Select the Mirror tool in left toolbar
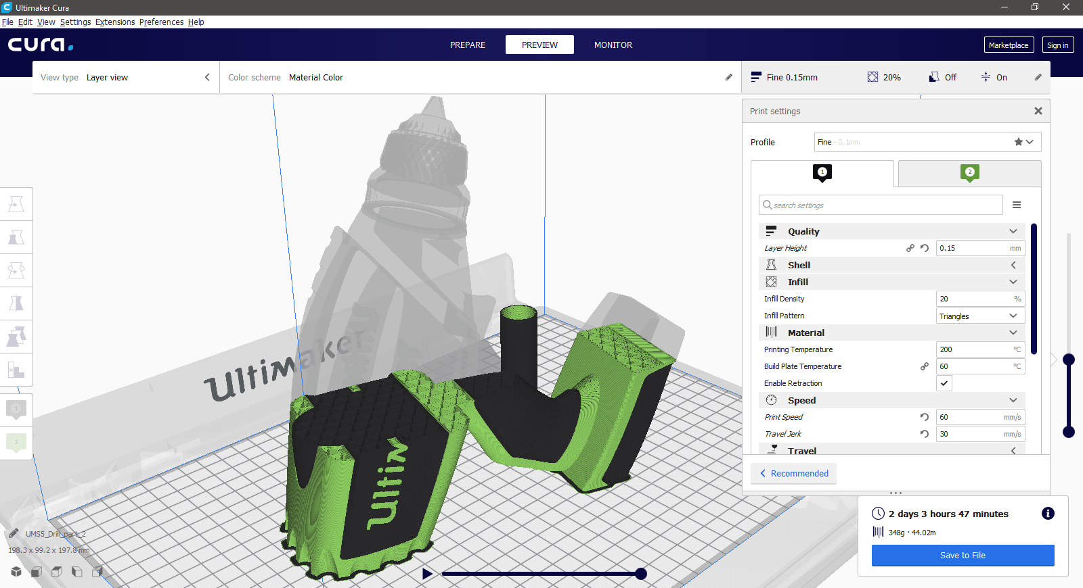Screen dimensions: 1083x588 click(x=16, y=303)
